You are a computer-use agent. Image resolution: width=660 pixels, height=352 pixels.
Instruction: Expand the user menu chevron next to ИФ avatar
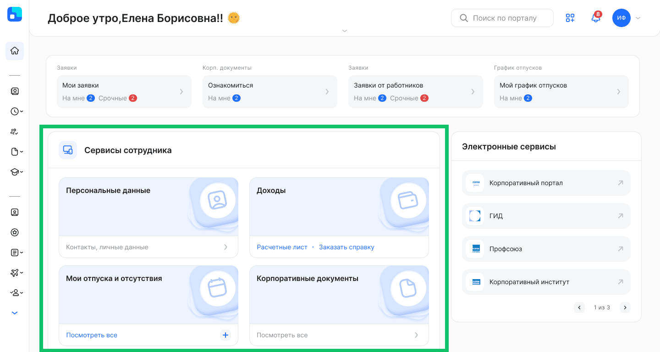tap(638, 18)
